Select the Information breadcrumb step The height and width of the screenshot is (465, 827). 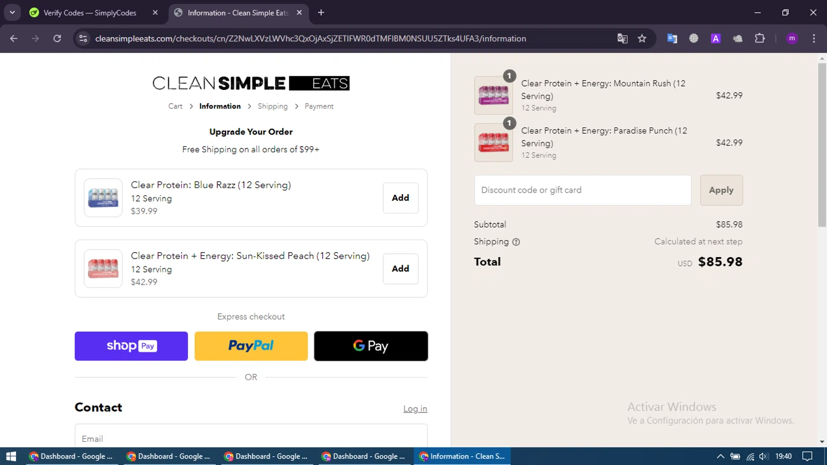(x=220, y=106)
